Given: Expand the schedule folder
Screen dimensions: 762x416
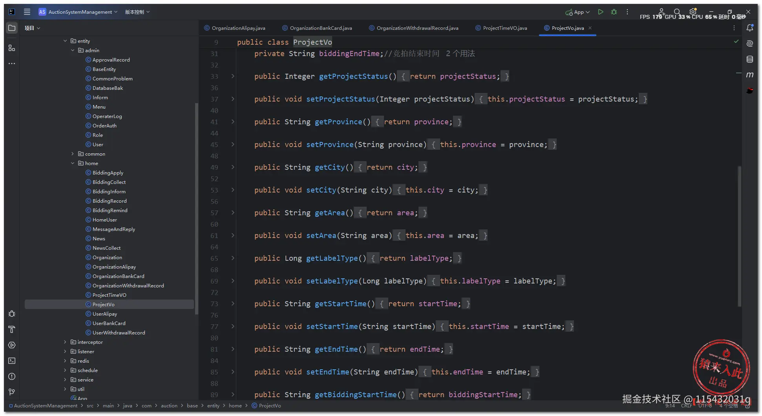Looking at the screenshot, I should click(x=65, y=370).
